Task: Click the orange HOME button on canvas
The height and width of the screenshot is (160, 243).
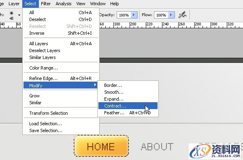Action: click(x=101, y=146)
